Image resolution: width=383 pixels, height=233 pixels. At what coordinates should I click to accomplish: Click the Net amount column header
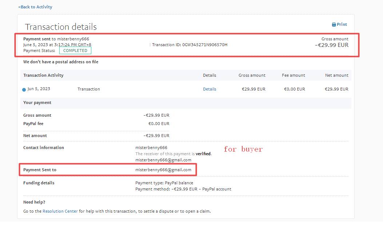(x=336, y=75)
